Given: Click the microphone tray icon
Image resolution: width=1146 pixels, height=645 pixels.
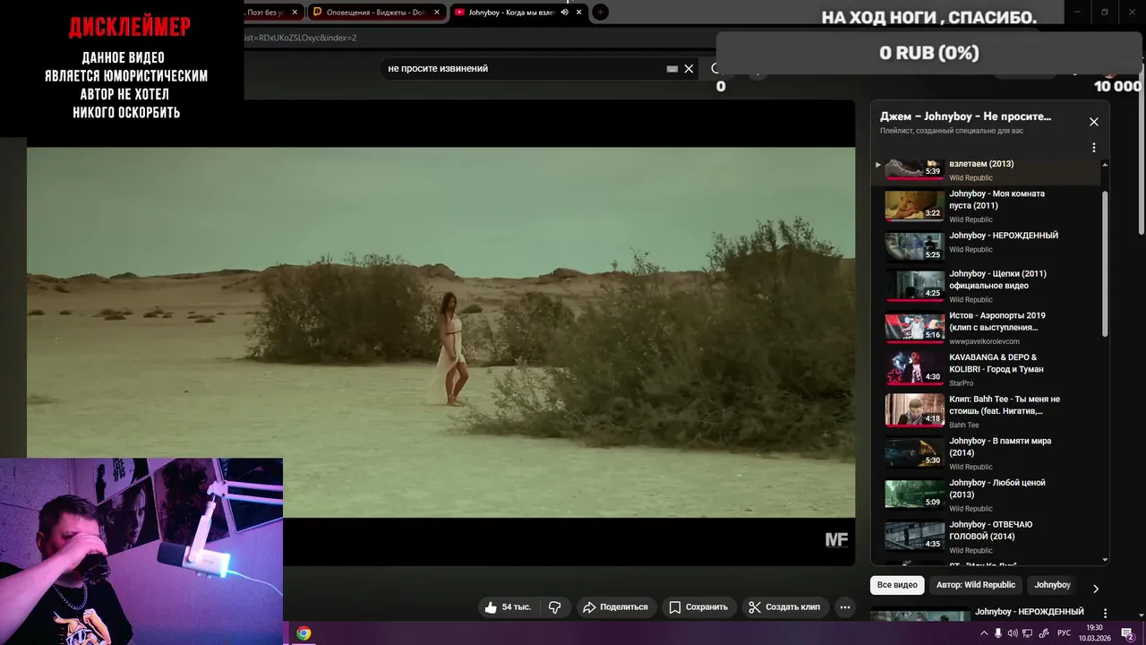Looking at the screenshot, I should coord(998,633).
